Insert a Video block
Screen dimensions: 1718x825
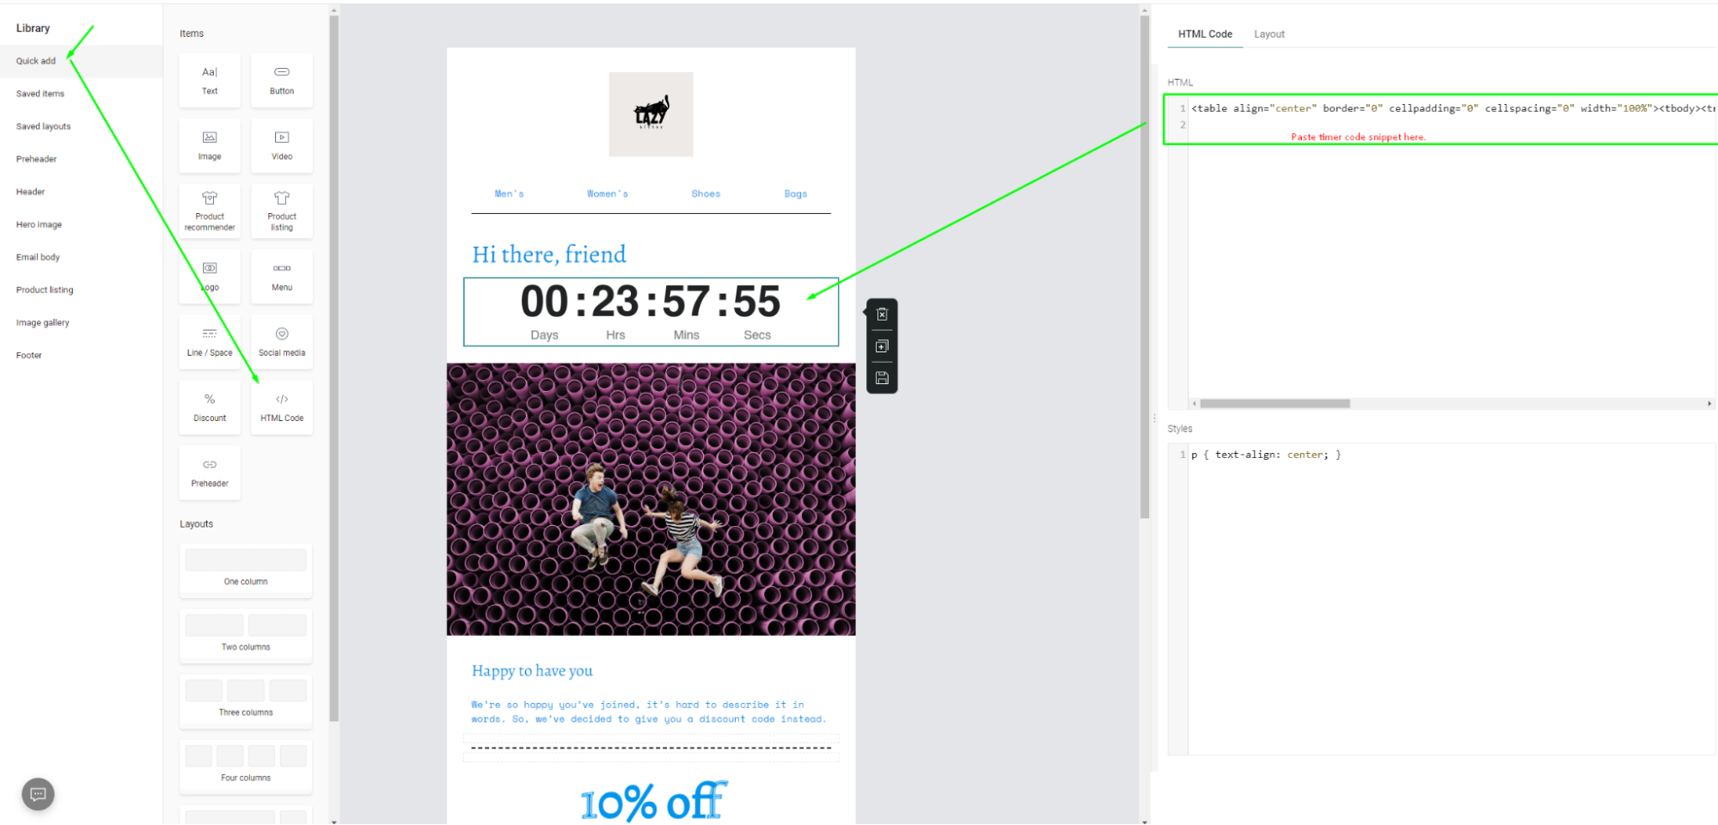click(281, 145)
